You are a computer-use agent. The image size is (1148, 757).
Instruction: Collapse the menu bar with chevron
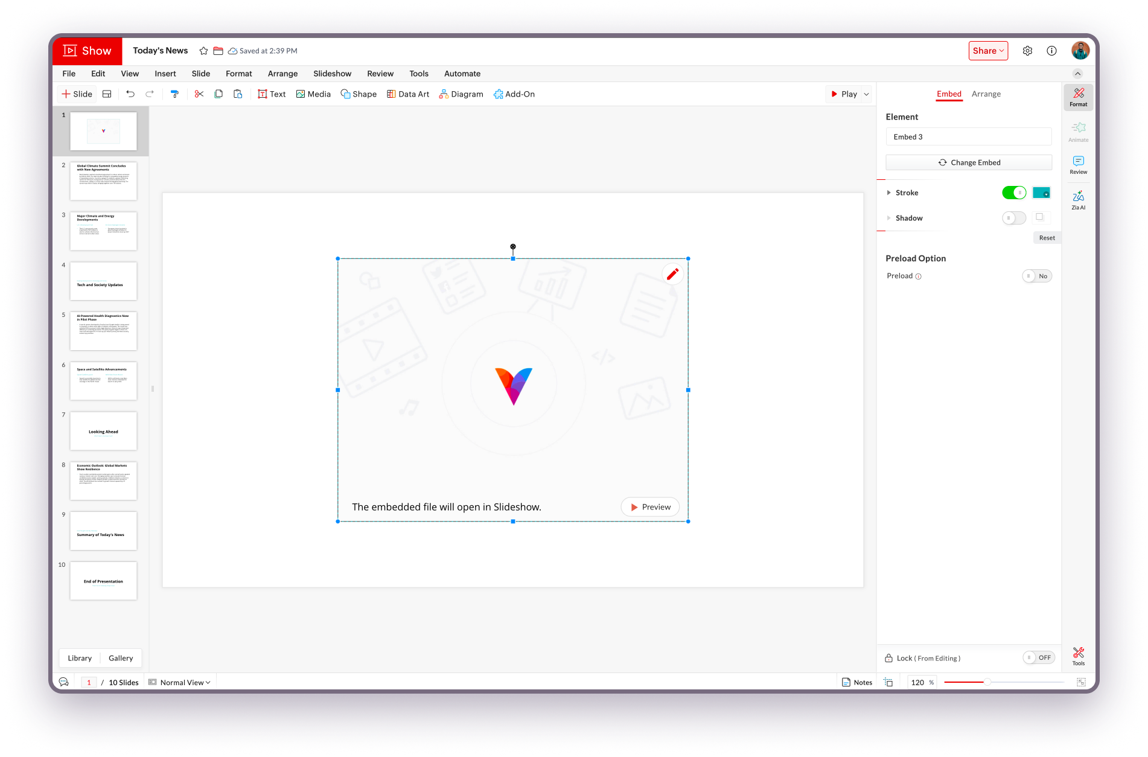1077,74
